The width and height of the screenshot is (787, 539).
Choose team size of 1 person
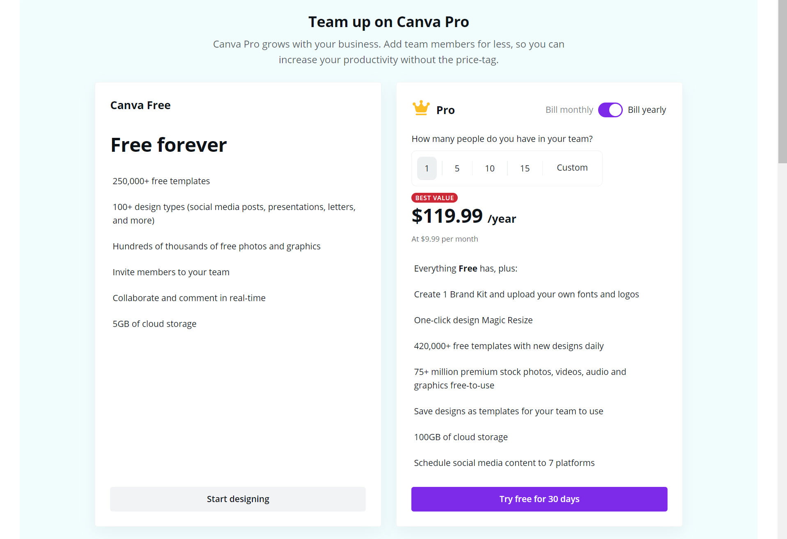pos(427,168)
